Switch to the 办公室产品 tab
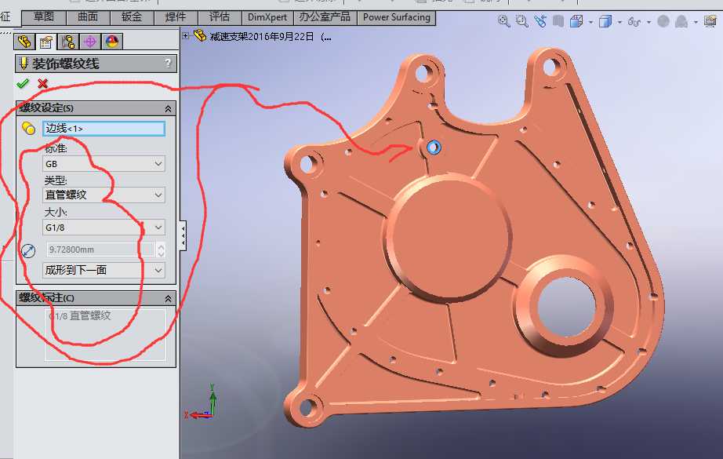Image resolution: width=723 pixels, height=459 pixels. click(x=325, y=17)
